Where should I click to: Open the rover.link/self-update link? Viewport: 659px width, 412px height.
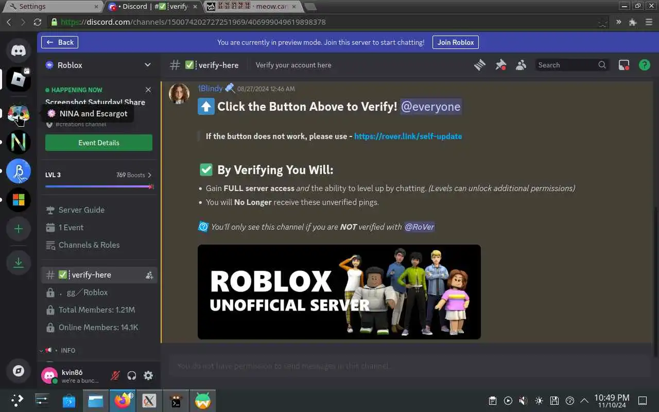(408, 136)
